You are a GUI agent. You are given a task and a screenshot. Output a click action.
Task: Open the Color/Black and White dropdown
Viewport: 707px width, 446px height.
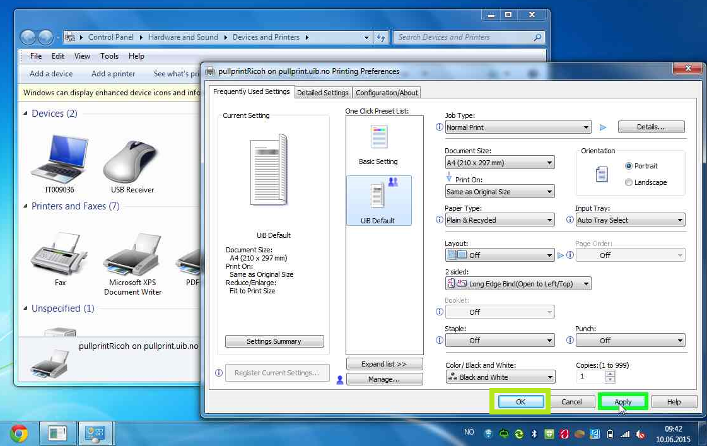[x=501, y=377]
